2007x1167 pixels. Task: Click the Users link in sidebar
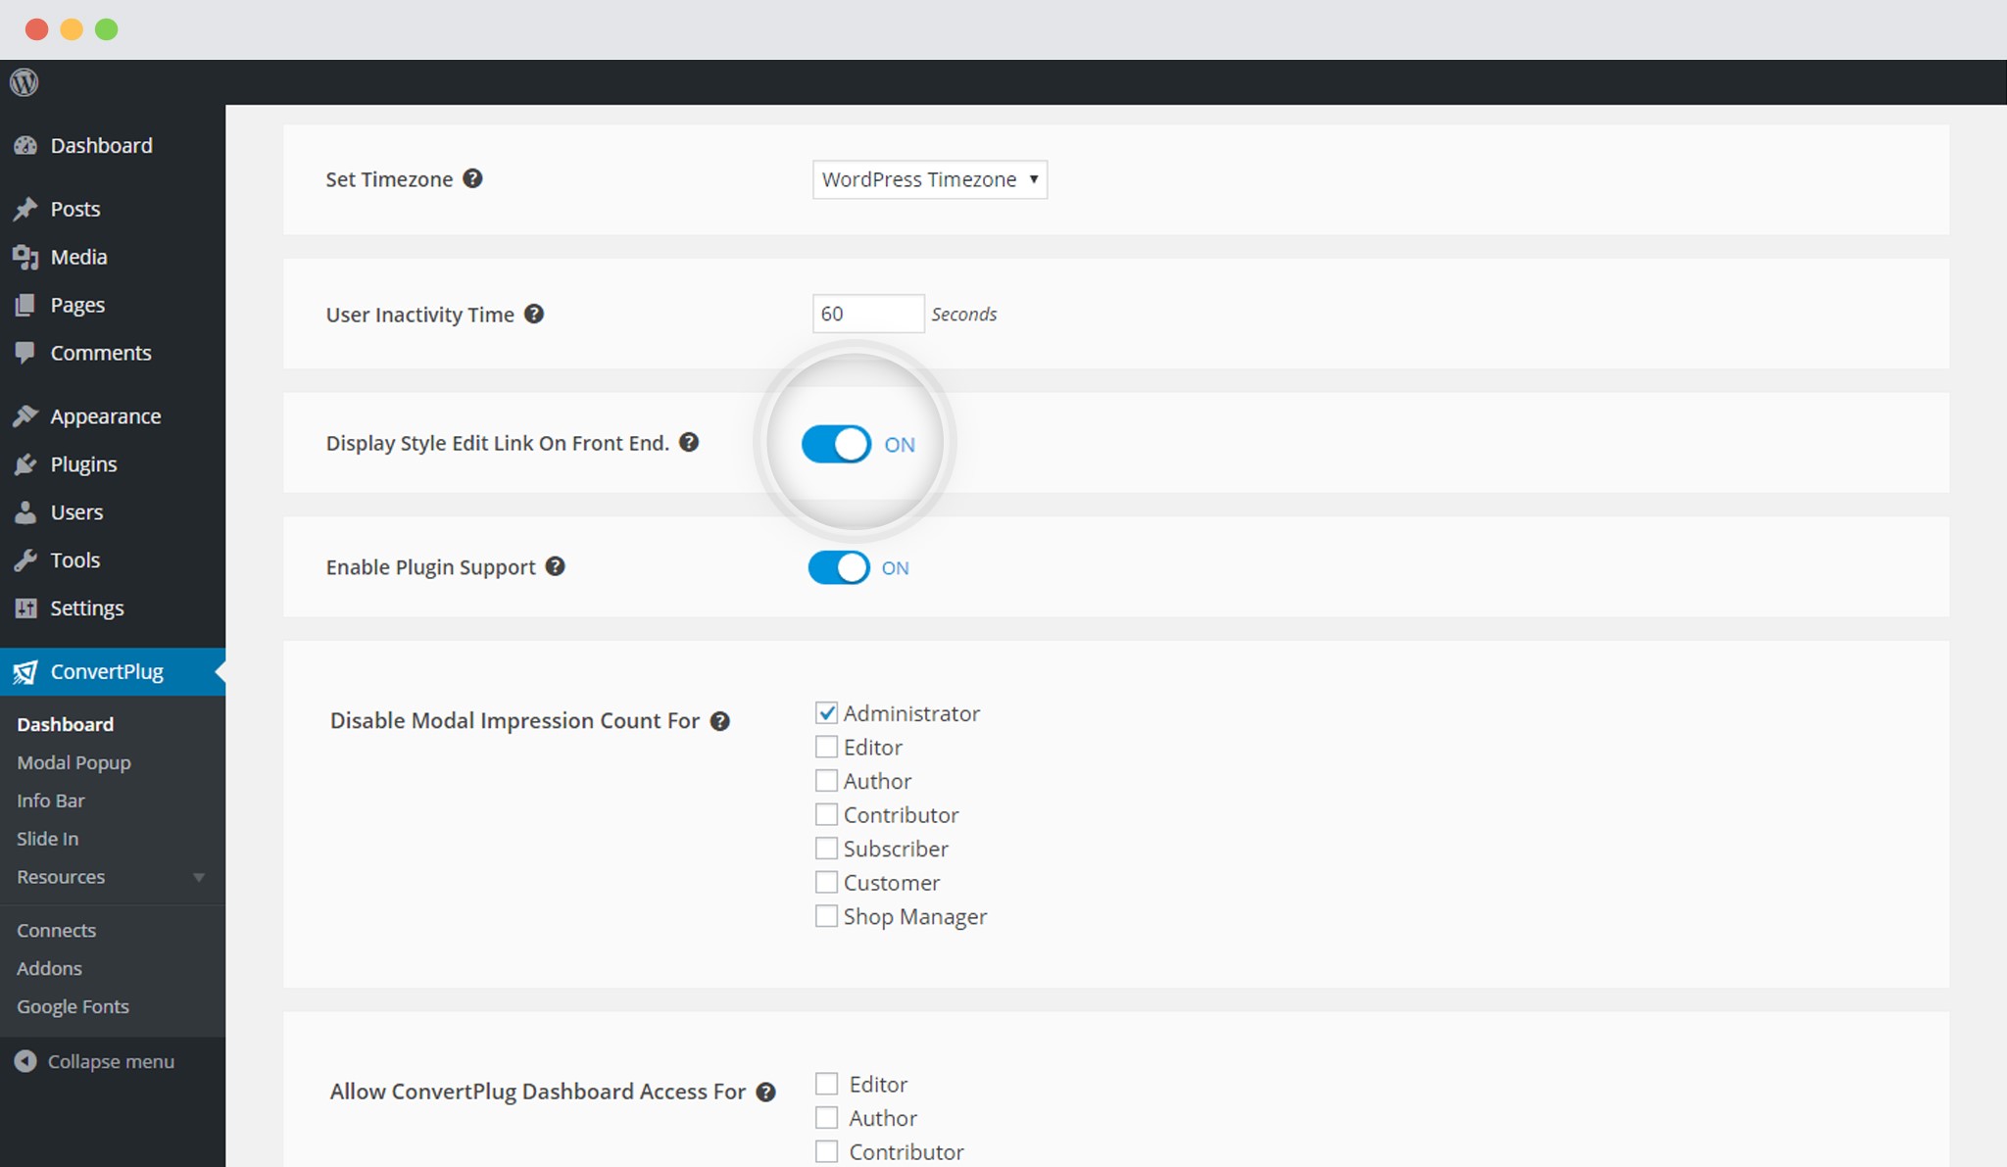point(76,511)
